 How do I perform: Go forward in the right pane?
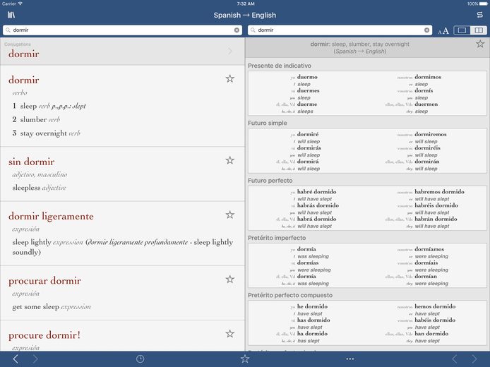coord(474,359)
